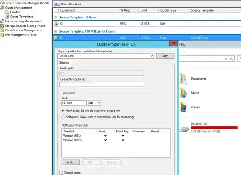241x175 pixels.
Task: Click the Quota Management tree label
Action: click(19, 8)
